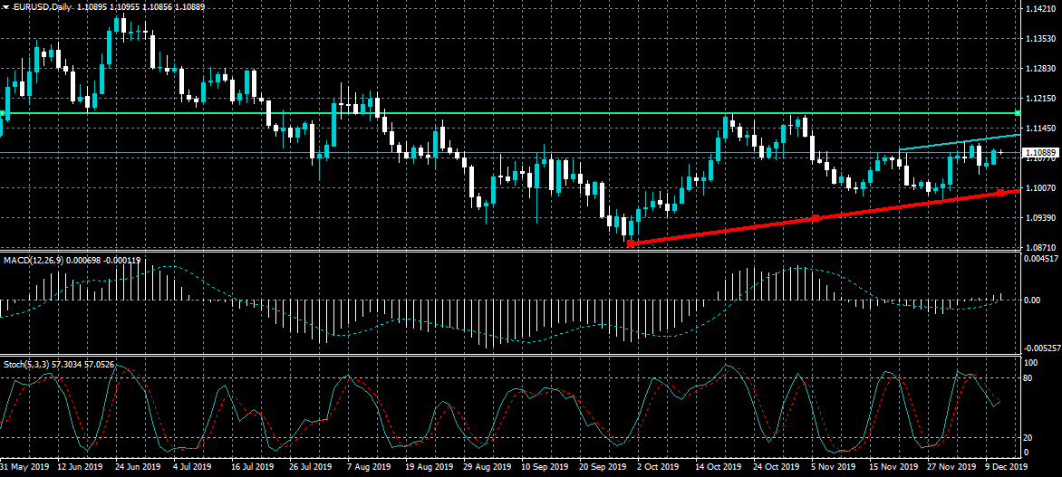Click the 12 Jun 2019 date label

click(x=79, y=467)
